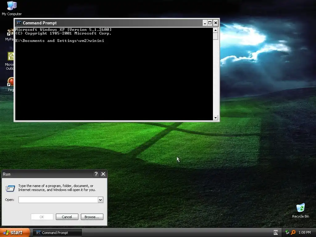
Task: Cancel the Run dialog
Action: pyautogui.click(x=67, y=217)
